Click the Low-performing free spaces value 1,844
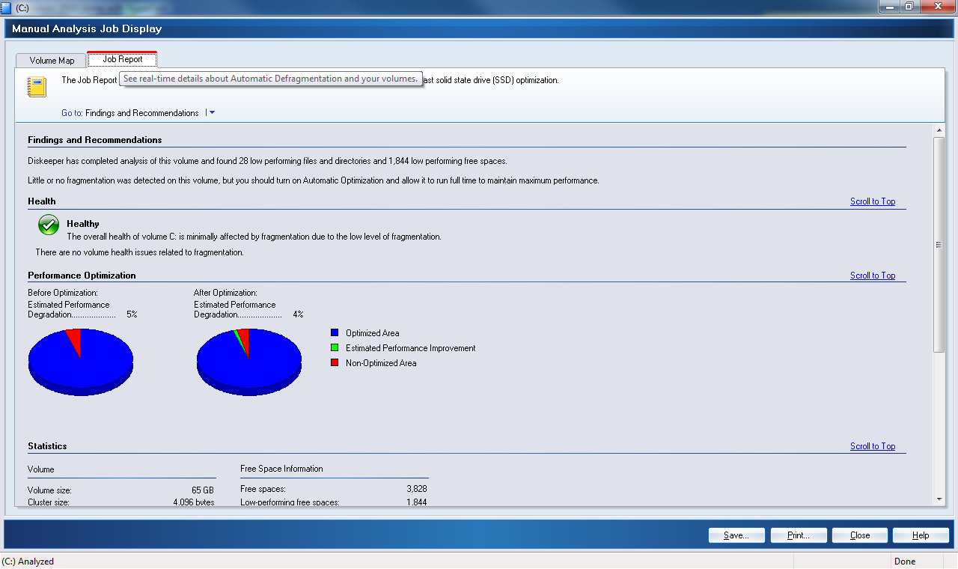The image size is (958, 569). pos(416,502)
